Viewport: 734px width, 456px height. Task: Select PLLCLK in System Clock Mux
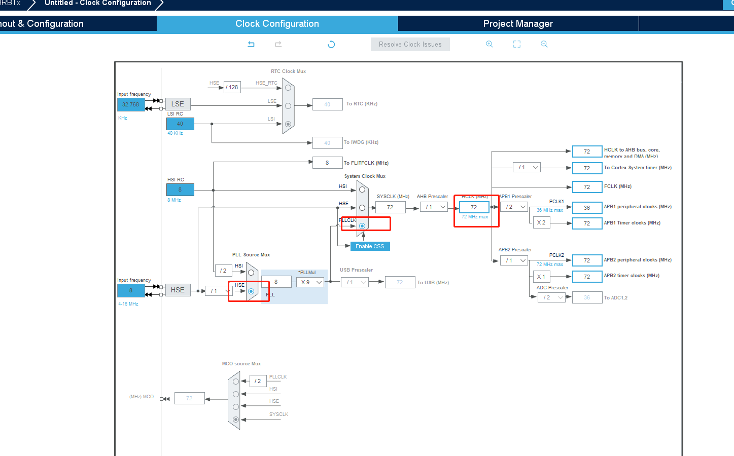[362, 226]
